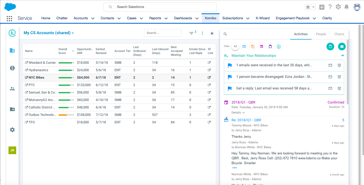Image resolution: width=364 pixels, height=185 pixels.
Task: Open the Salesforce setup gear
Action: (338, 7)
